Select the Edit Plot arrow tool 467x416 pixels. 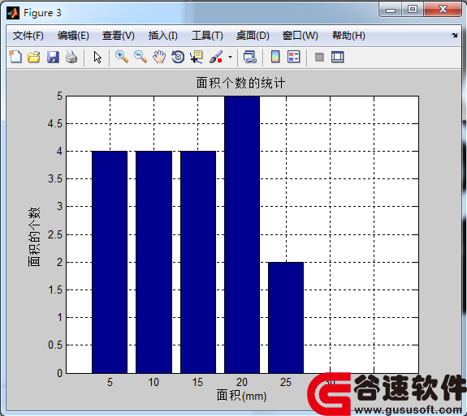(x=97, y=57)
